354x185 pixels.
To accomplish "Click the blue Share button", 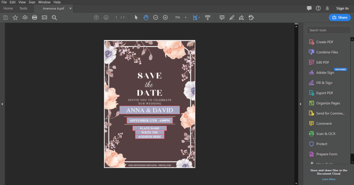I will tap(340, 17).
